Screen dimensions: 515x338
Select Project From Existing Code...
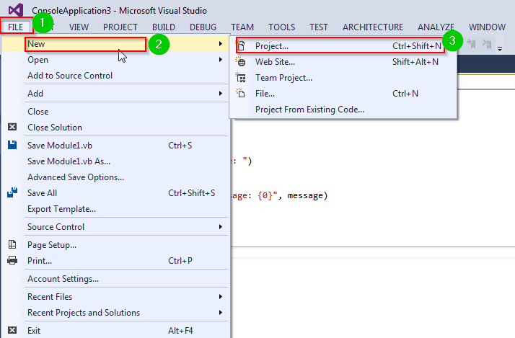tap(309, 110)
